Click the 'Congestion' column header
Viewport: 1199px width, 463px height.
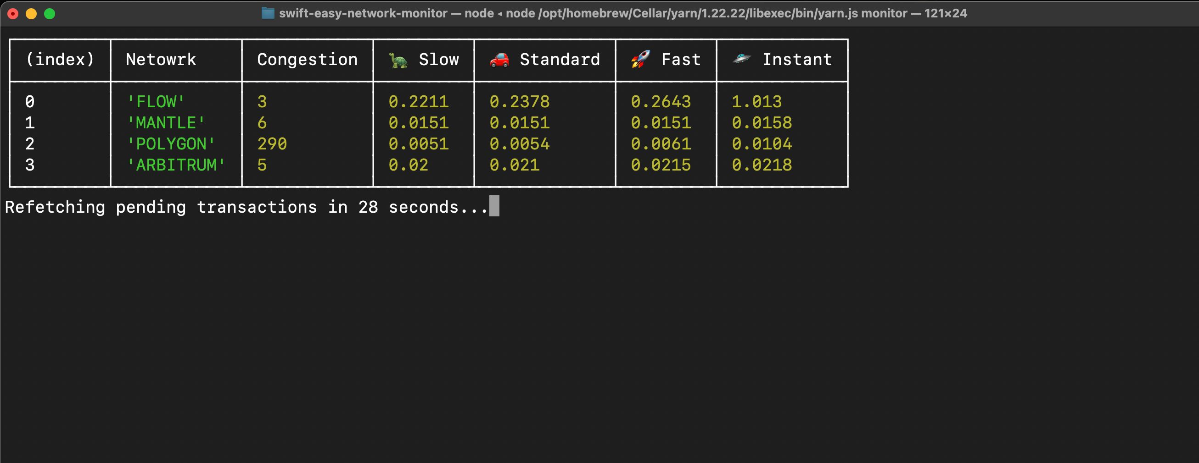tap(307, 60)
